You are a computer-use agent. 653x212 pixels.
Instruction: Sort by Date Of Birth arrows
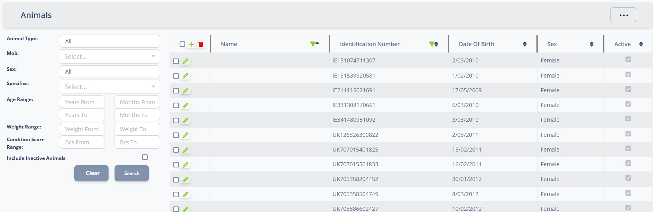pyautogui.click(x=524, y=44)
